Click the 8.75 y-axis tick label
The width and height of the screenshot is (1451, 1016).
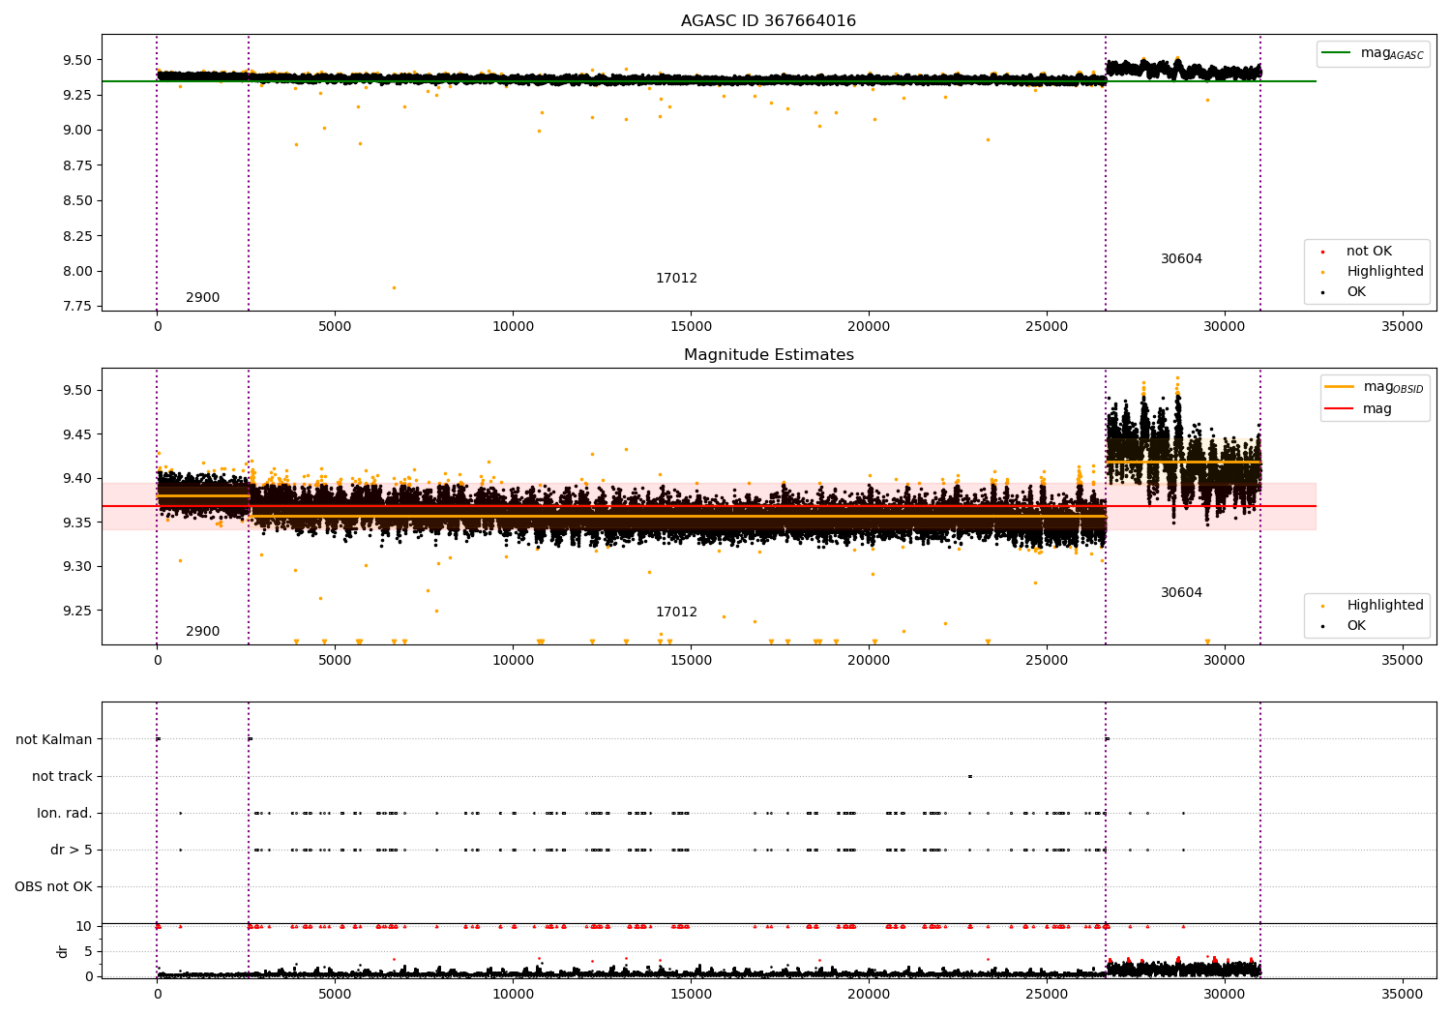(76, 166)
